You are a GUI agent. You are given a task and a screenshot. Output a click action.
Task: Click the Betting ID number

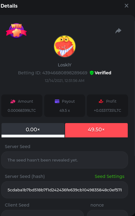pyautogui.click(x=65, y=73)
